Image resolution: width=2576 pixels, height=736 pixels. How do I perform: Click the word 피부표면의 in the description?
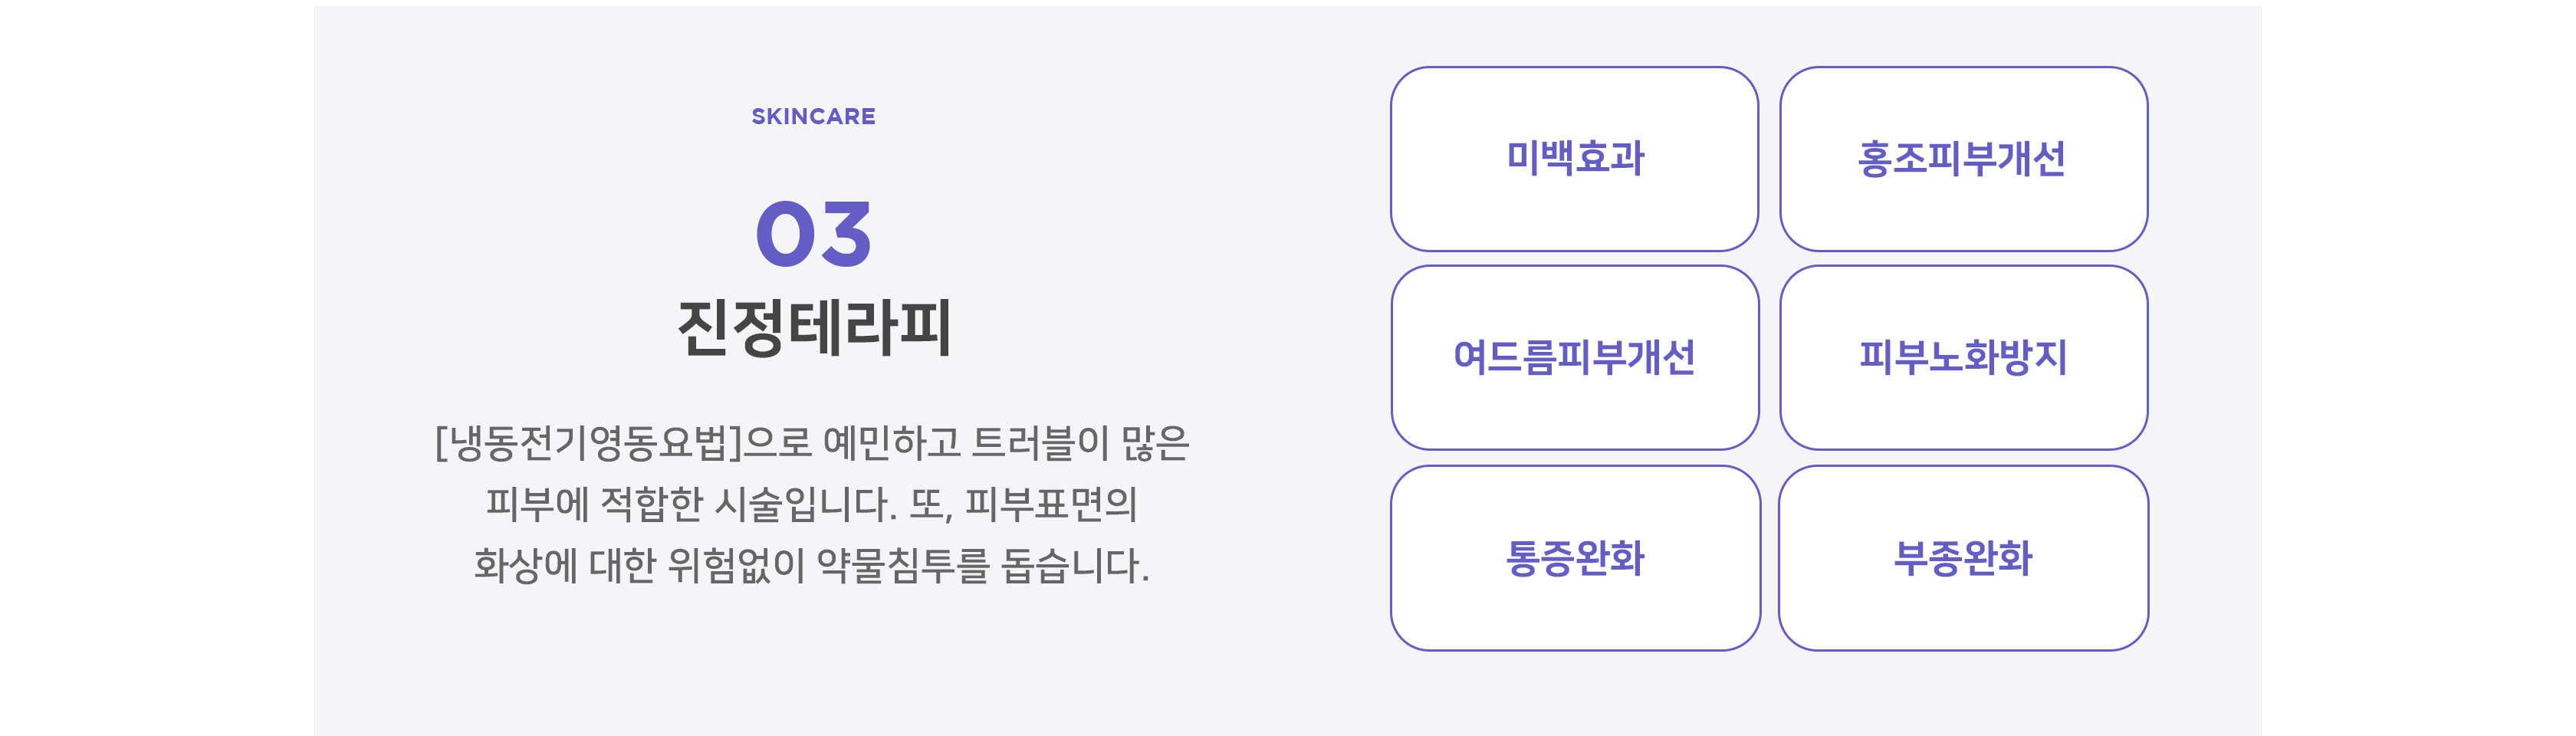click(1051, 504)
